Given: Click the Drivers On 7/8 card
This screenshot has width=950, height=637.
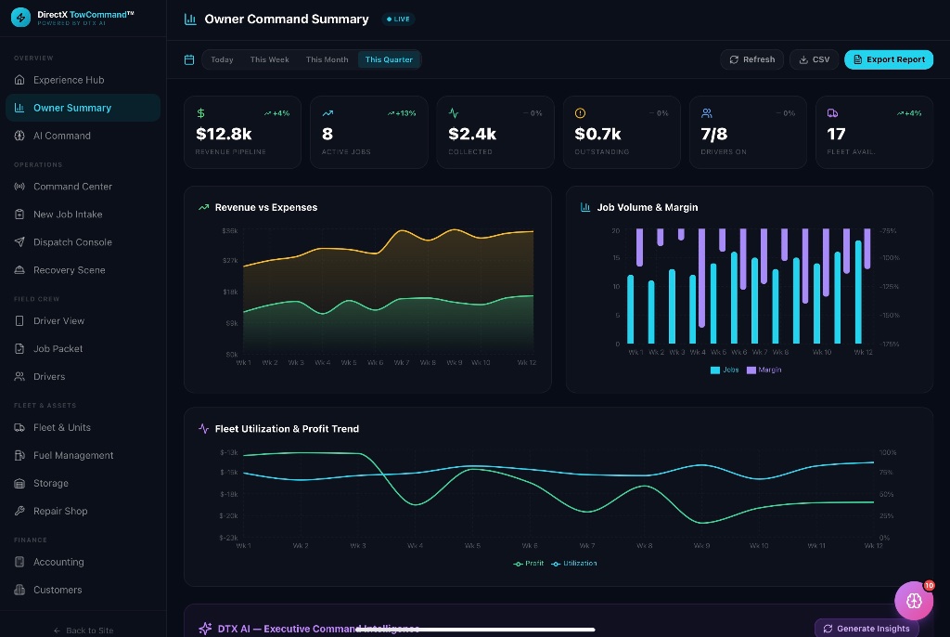Looking at the screenshot, I should 748,132.
